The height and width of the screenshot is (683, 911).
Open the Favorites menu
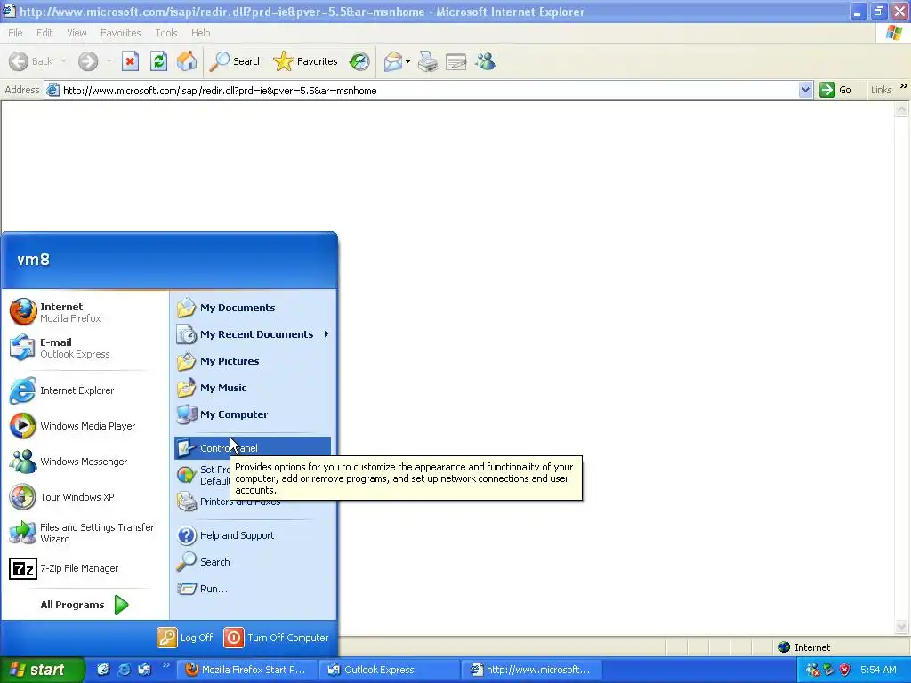(x=120, y=33)
